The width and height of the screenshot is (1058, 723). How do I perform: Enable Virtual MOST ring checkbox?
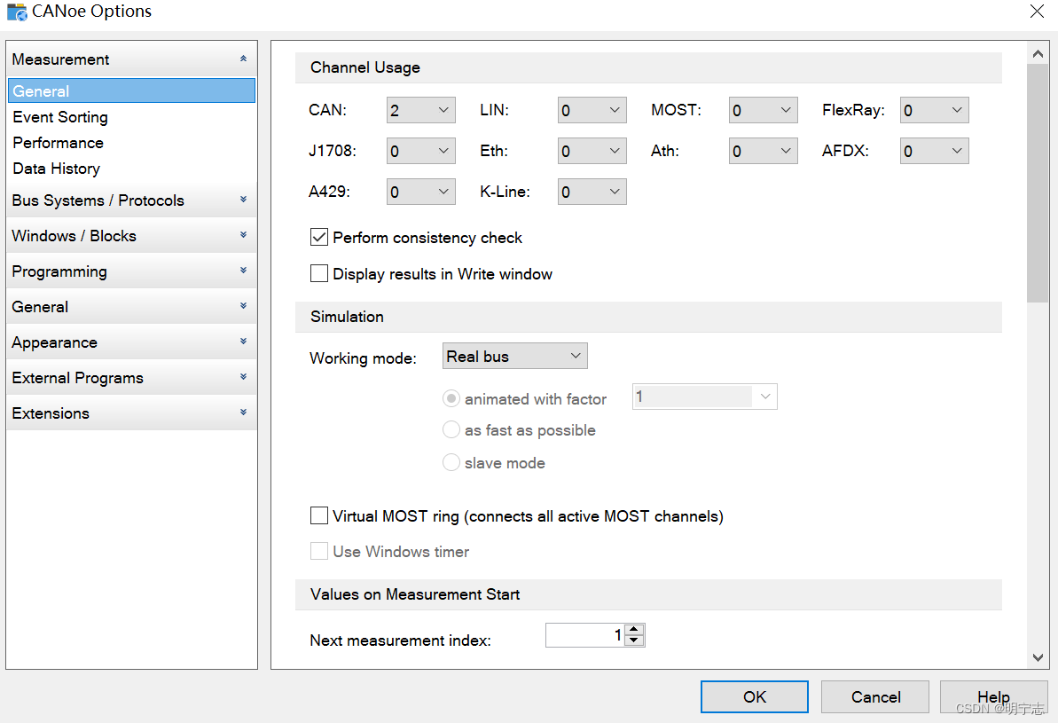(x=319, y=515)
